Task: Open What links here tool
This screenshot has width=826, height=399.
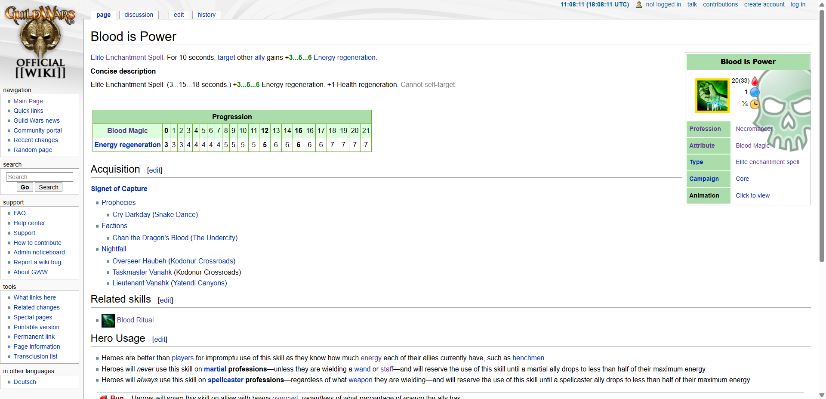Action: click(35, 297)
